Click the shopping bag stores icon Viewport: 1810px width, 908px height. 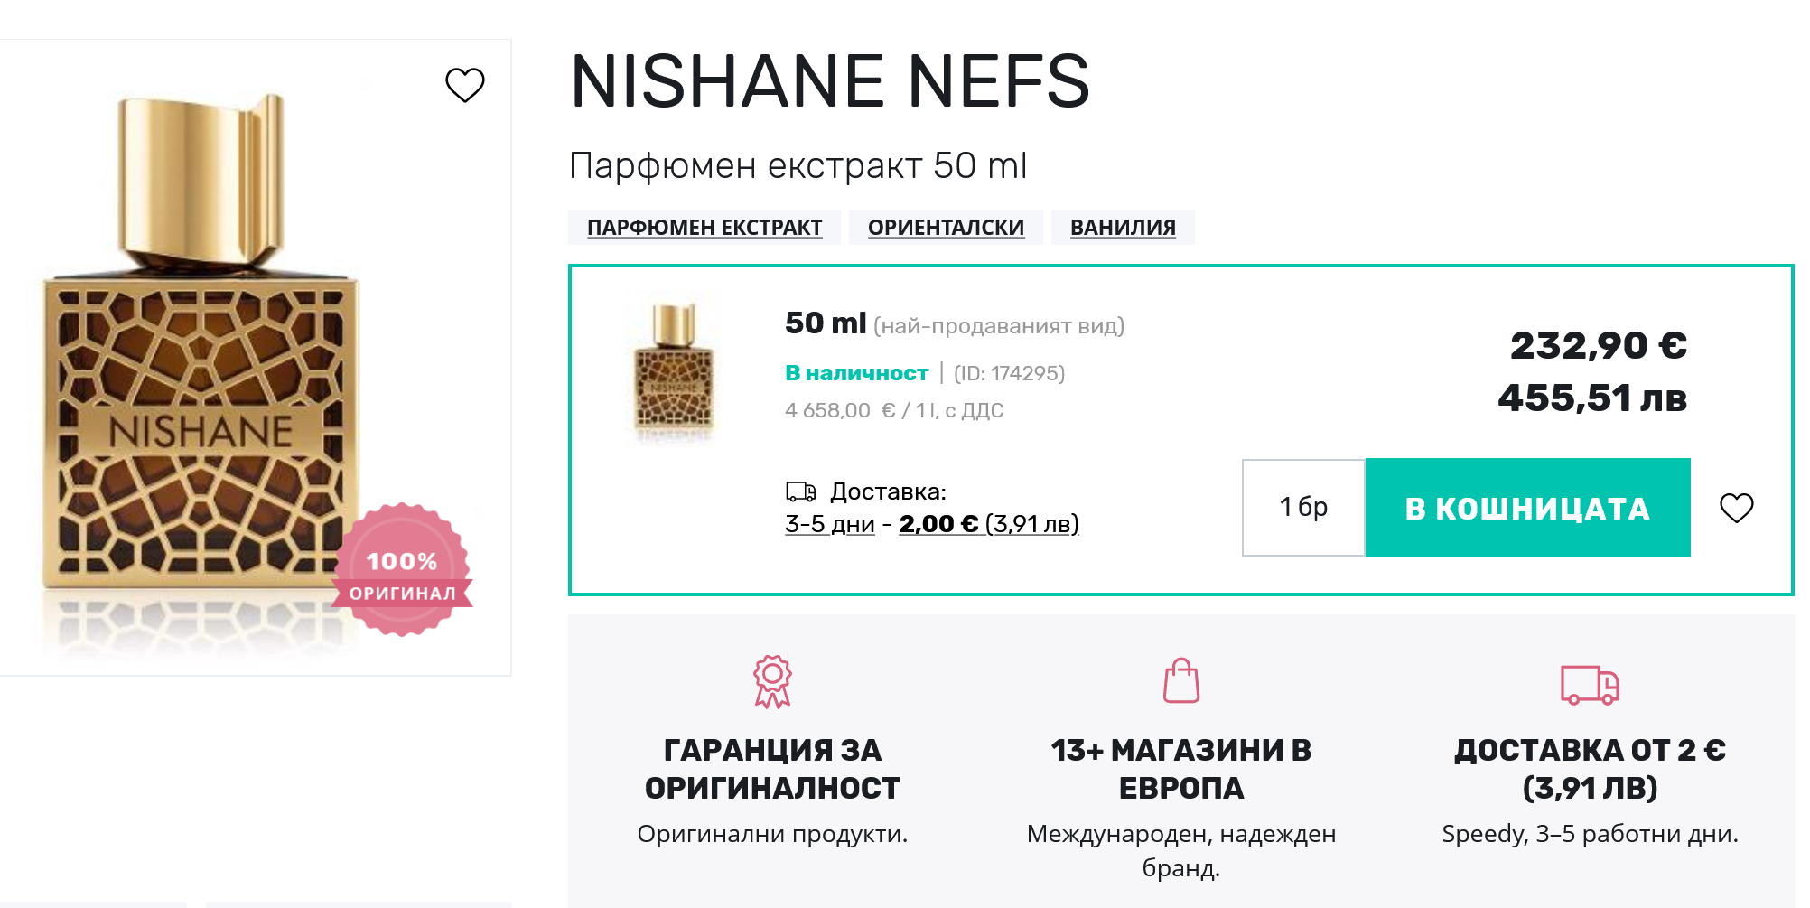click(1180, 681)
